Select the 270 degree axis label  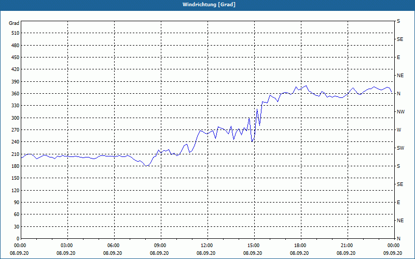(x=16, y=130)
